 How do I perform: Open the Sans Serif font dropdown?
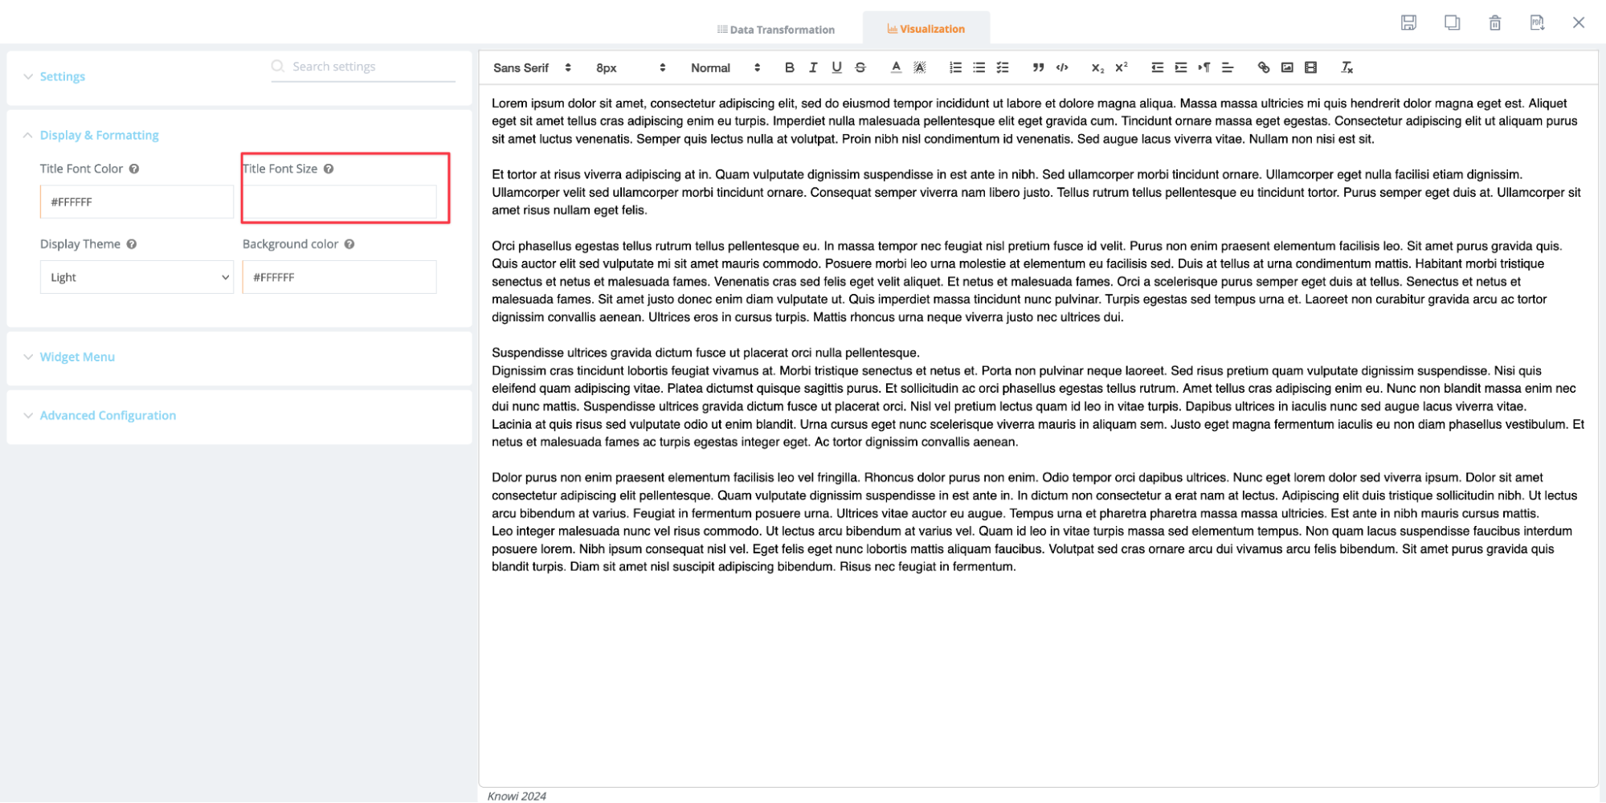click(531, 67)
